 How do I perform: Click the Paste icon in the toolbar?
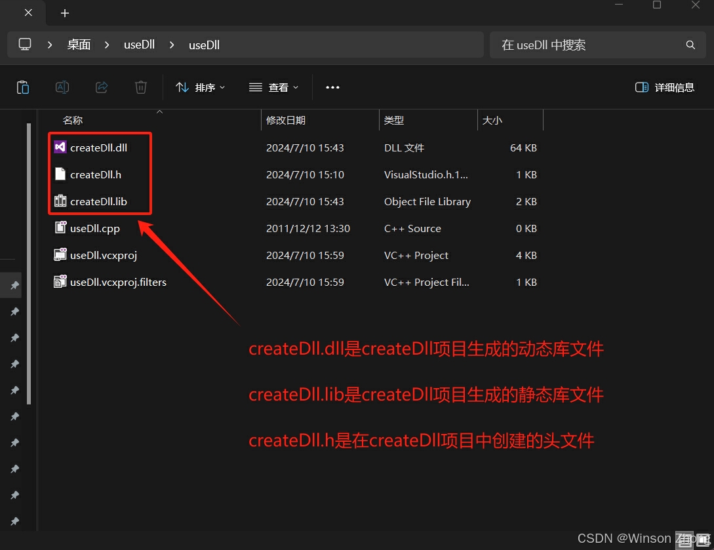(23, 87)
